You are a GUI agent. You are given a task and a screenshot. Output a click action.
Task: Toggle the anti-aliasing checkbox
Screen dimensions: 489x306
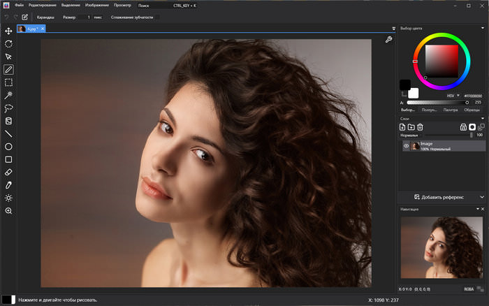pyautogui.click(x=157, y=17)
